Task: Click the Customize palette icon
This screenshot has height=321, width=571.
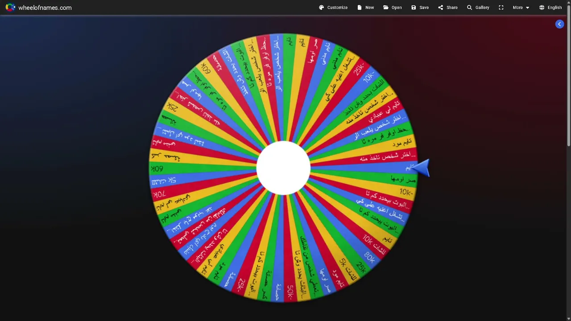Action: pos(321,8)
